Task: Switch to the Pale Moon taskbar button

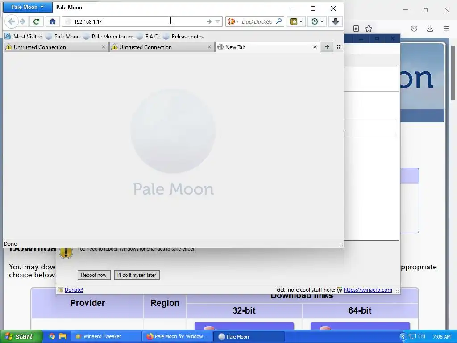Action: tap(249, 336)
